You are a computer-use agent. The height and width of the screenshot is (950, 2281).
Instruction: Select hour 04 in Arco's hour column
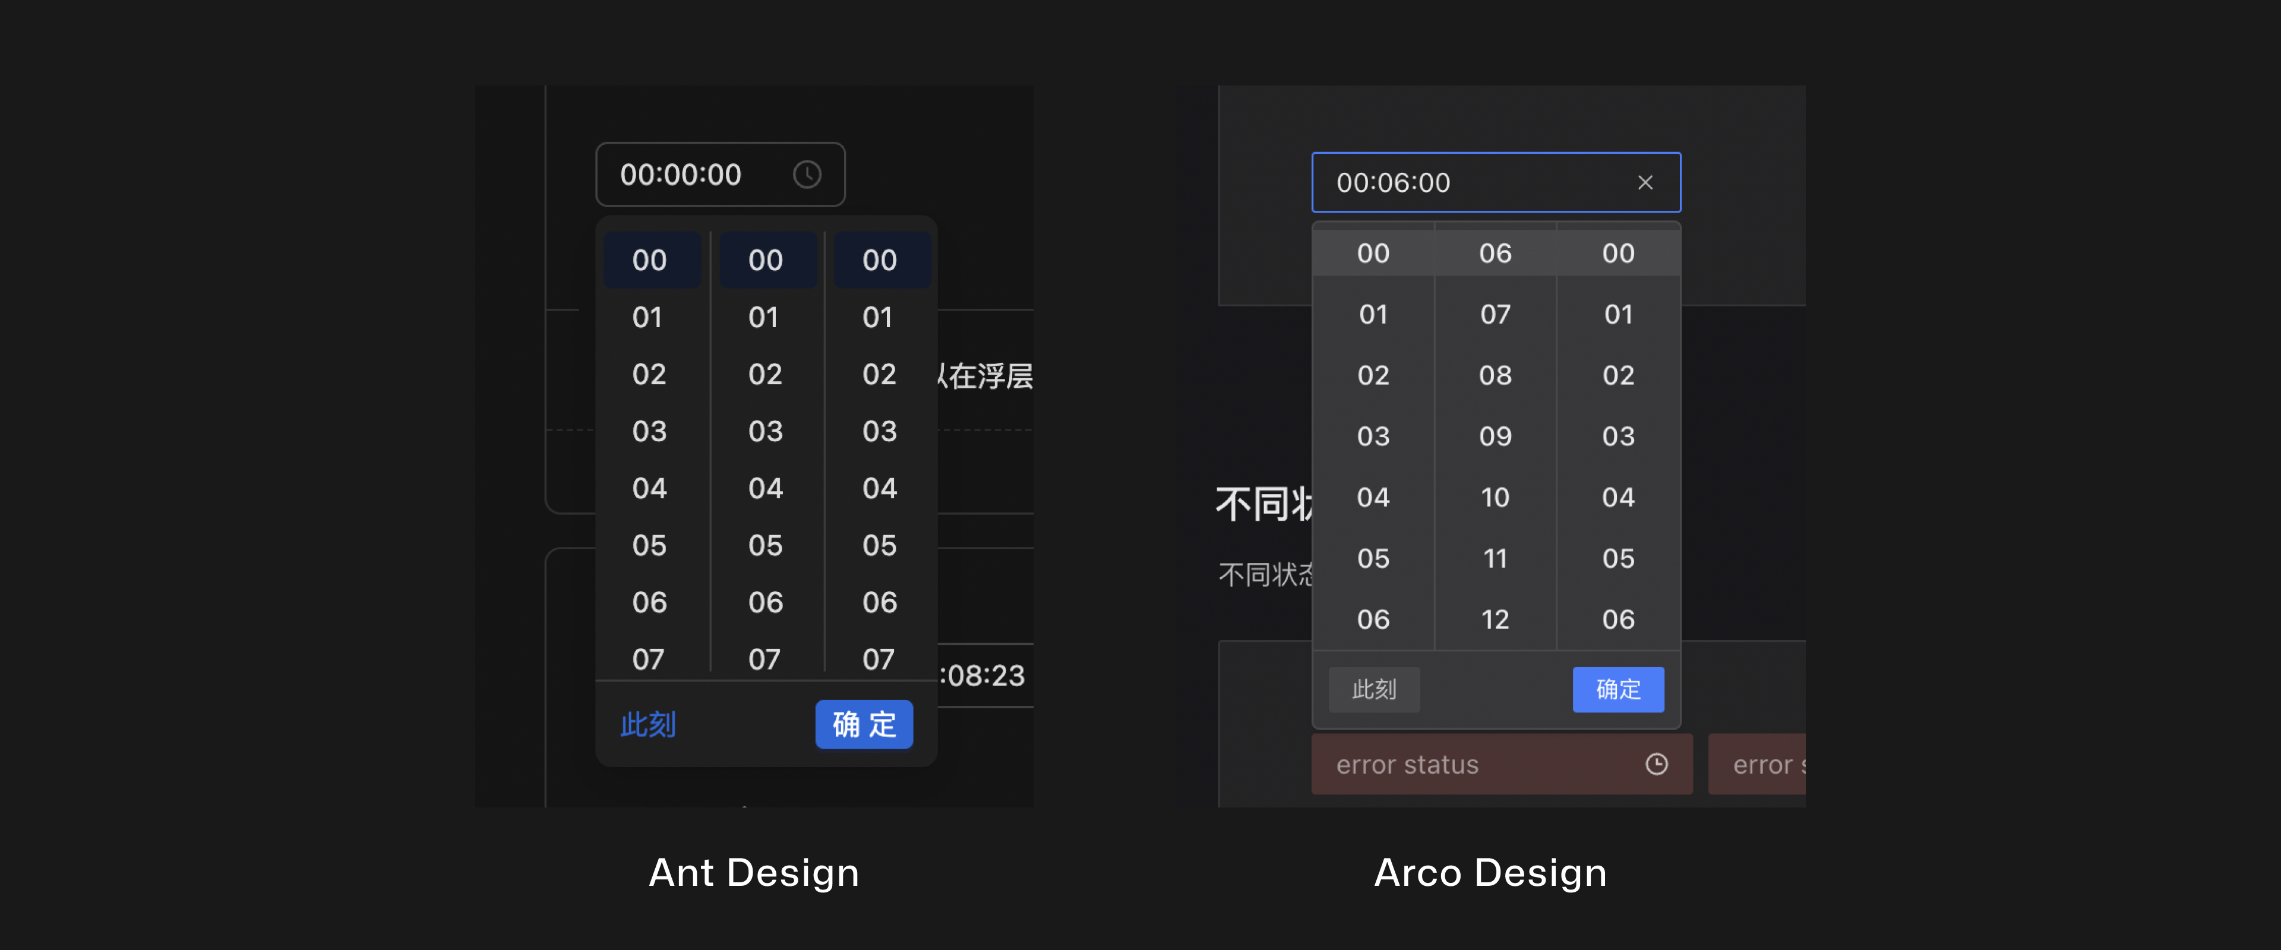point(1373,497)
